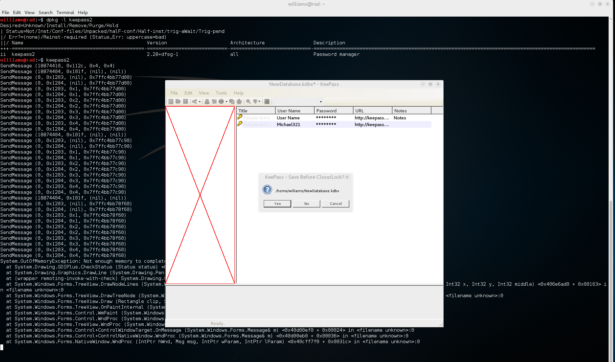Image resolution: width=615 pixels, height=362 pixels.
Task: Sort entries by User Name column header
Action: click(295, 111)
